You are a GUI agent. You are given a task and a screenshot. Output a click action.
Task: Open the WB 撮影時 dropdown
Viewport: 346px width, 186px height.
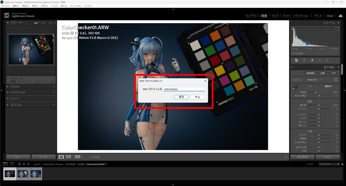tap(329, 86)
